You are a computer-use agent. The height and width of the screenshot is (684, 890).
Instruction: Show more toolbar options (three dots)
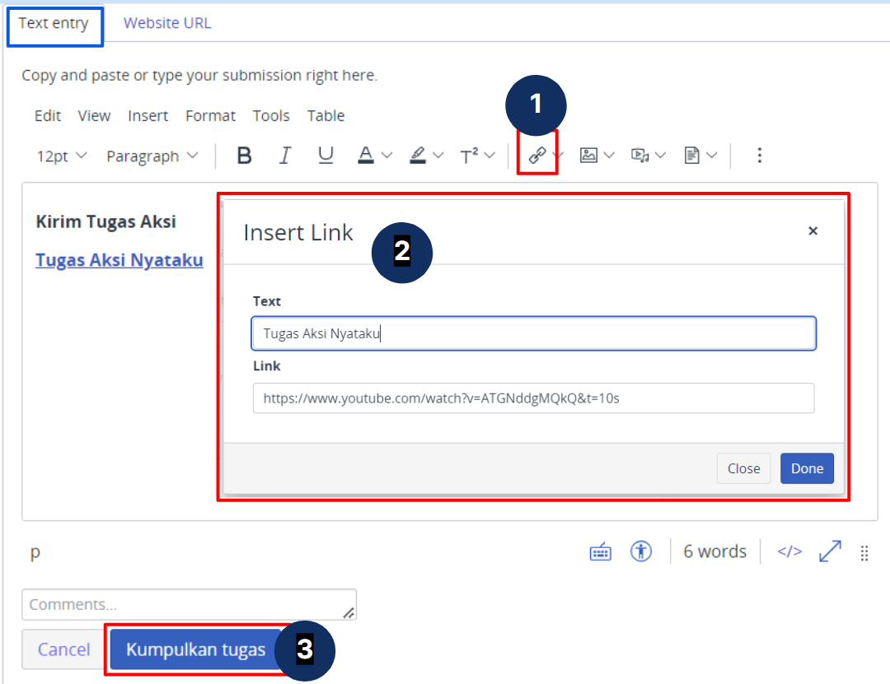tap(760, 156)
